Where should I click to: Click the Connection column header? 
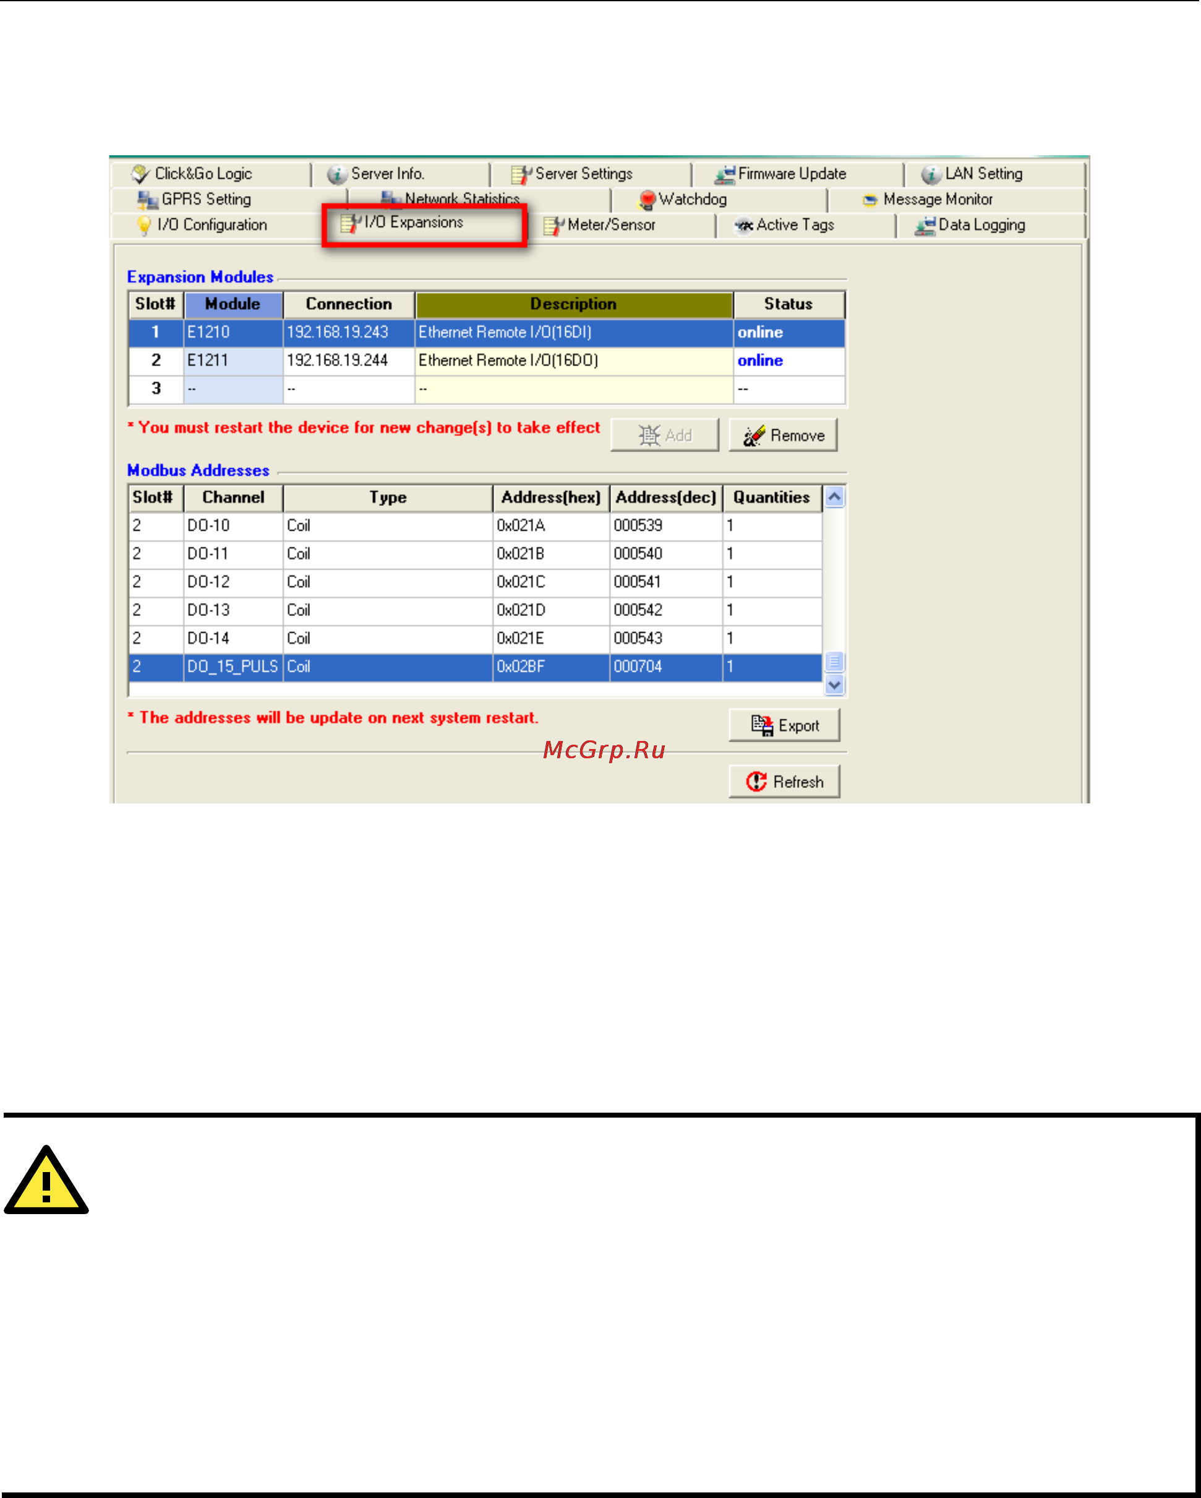pyautogui.click(x=349, y=304)
